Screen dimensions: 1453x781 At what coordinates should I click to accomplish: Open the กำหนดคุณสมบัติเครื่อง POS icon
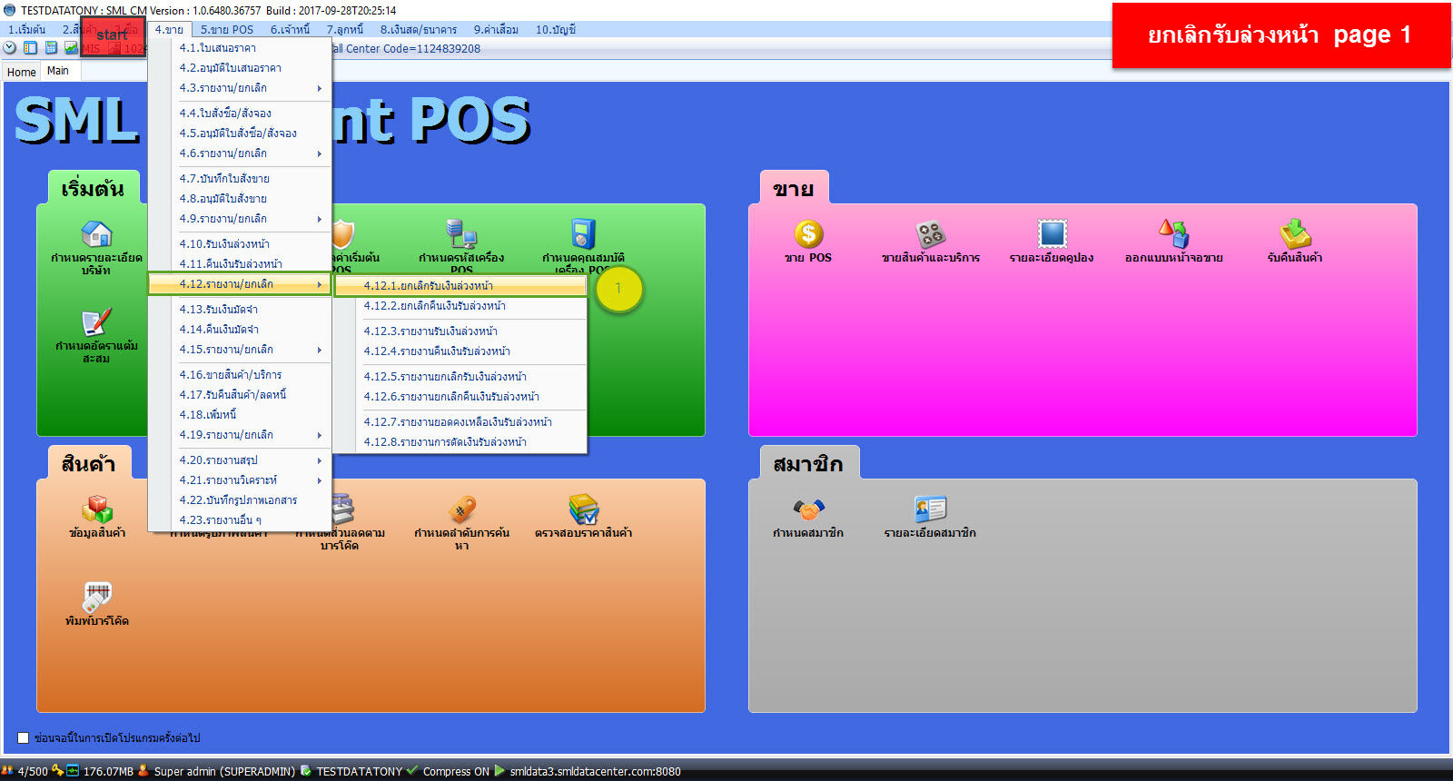(583, 234)
